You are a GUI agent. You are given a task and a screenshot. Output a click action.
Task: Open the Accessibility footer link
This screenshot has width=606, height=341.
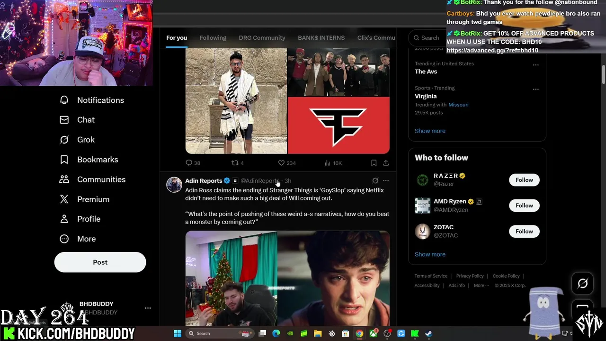pyautogui.click(x=427, y=286)
